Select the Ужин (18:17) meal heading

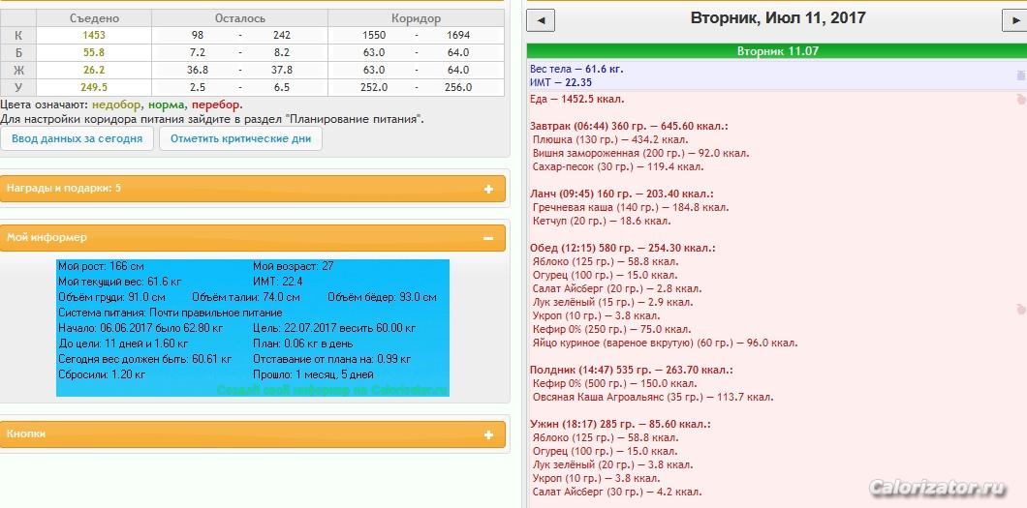pos(620,424)
